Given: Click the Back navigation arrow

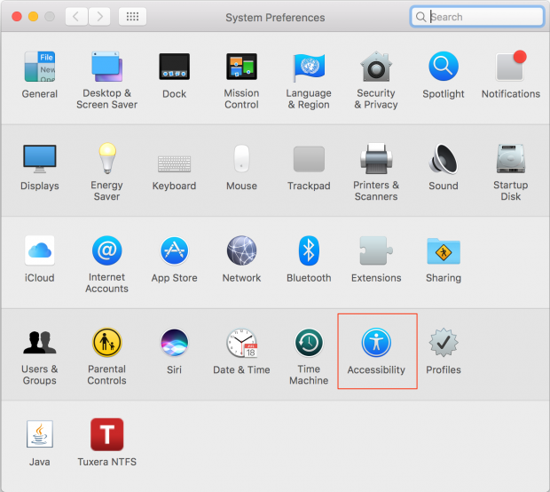Looking at the screenshot, I should [77, 17].
